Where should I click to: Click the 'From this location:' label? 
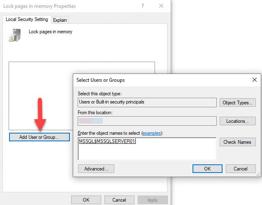[95, 113]
